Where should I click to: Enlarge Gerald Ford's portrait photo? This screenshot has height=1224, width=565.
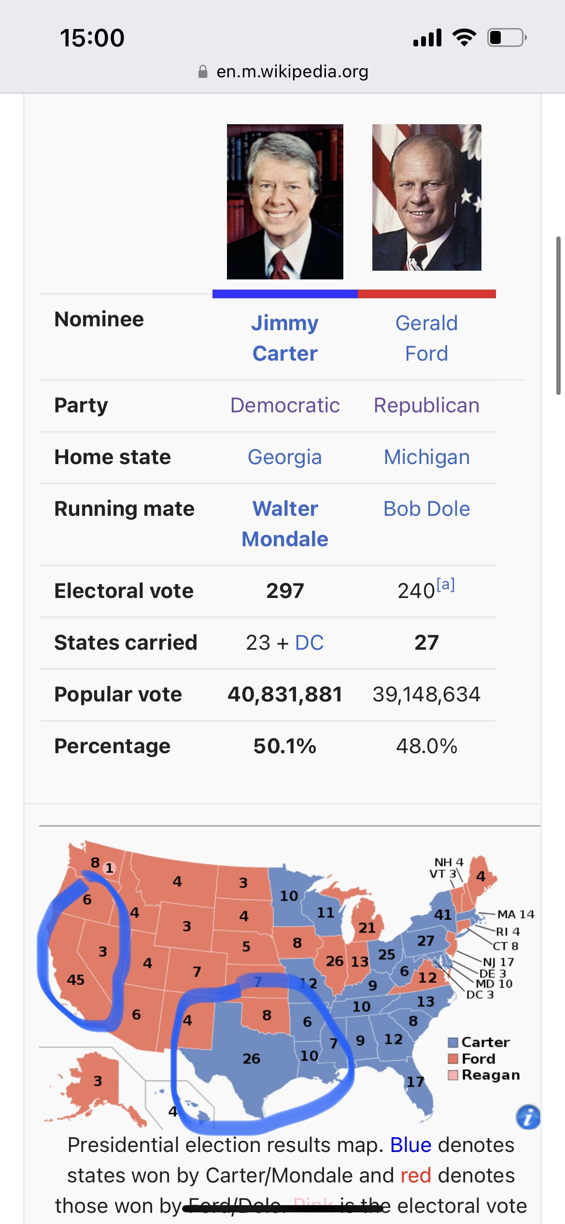(x=426, y=197)
